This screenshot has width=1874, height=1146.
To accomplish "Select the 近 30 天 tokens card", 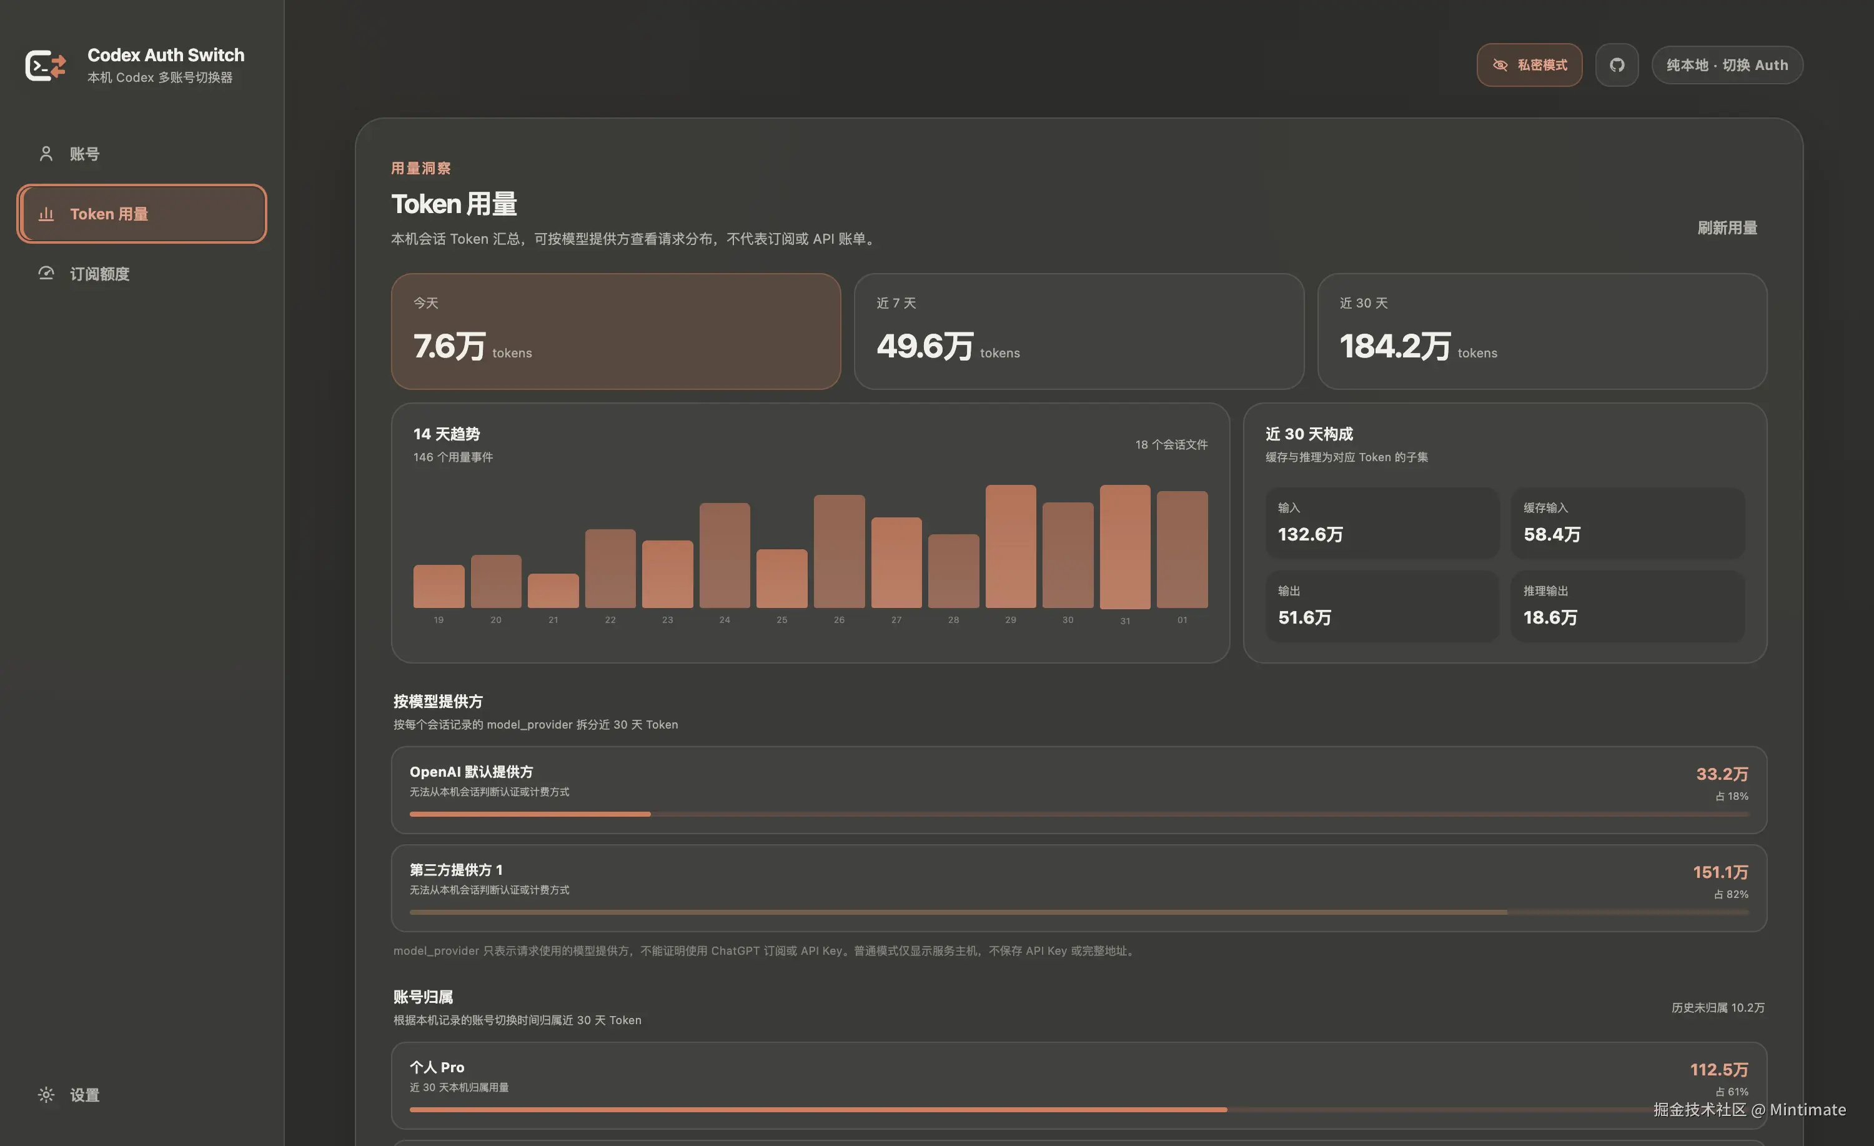I will click(1542, 332).
